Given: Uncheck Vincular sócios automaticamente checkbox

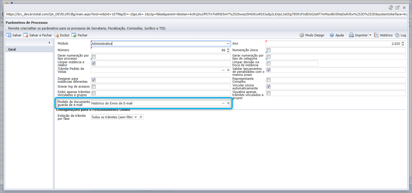Looking at the screenshot, I should coord(269,87).
